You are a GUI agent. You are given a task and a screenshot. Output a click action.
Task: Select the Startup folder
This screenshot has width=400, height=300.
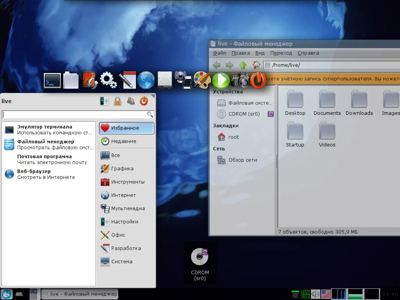[295, 134]
